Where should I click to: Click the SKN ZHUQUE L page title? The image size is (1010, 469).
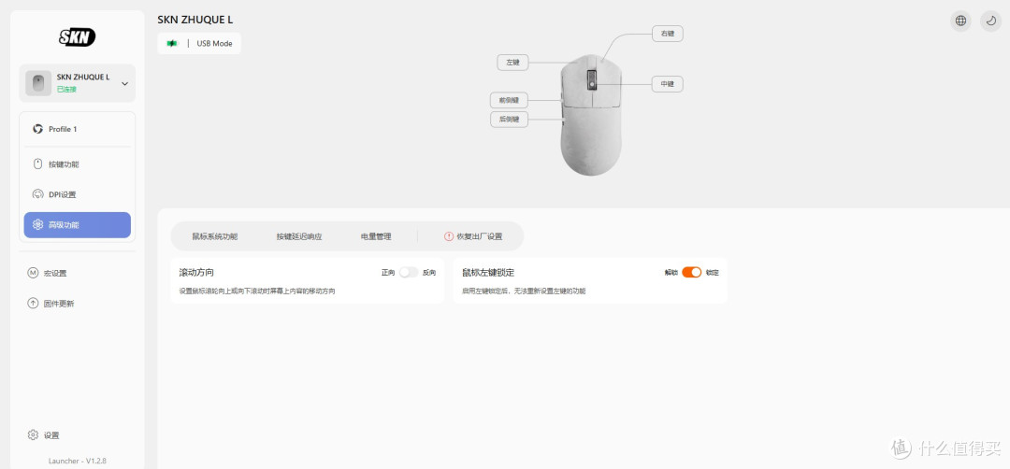point(195,20)
